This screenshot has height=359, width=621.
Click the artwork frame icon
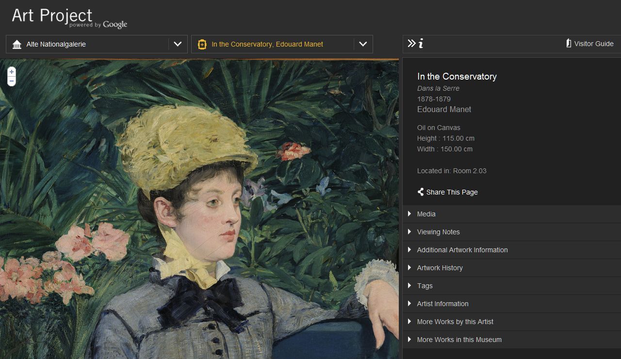[x=202, y=45]
